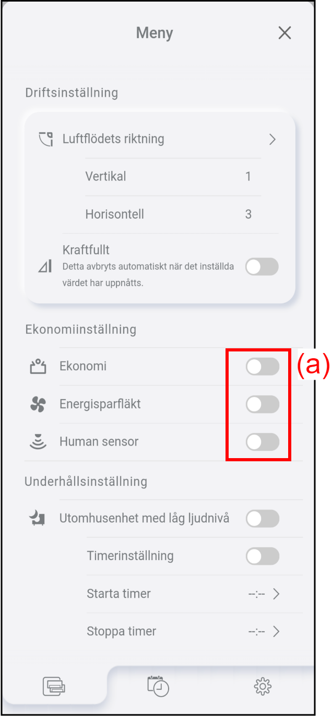Switch on Timerinställning
This screenshot has height=717, width=332.
262,556
